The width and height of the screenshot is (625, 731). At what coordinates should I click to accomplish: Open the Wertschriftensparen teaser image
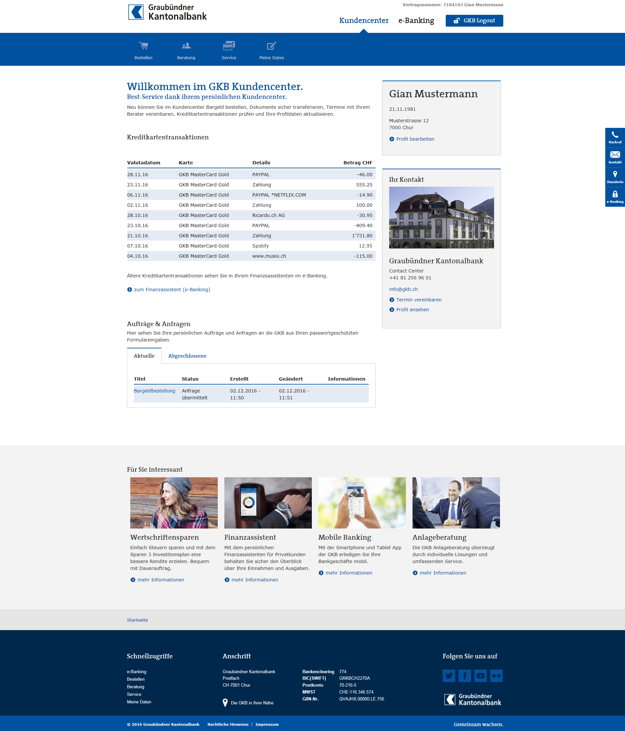[174, 503]
